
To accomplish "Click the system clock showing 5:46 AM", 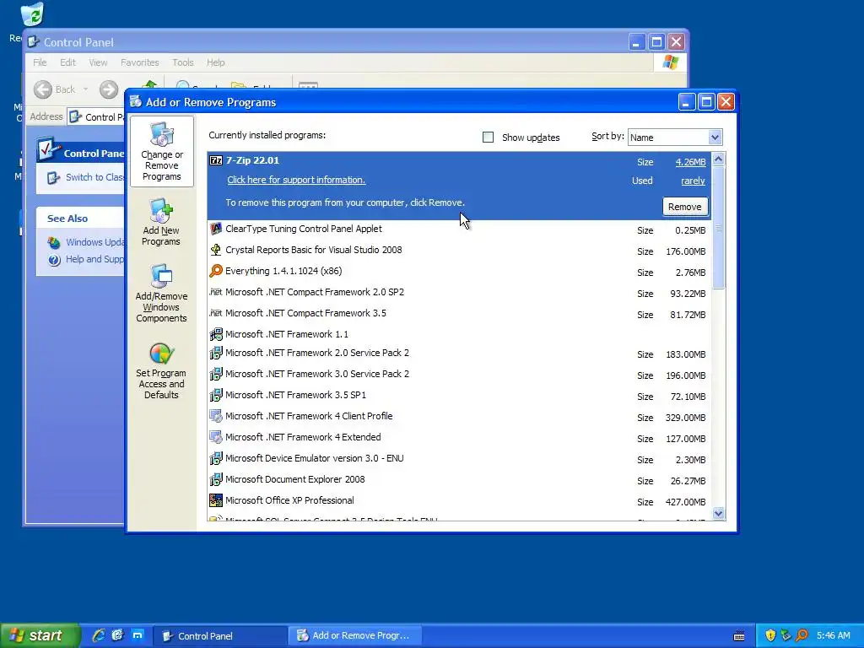I will click(x=833, y=635).
